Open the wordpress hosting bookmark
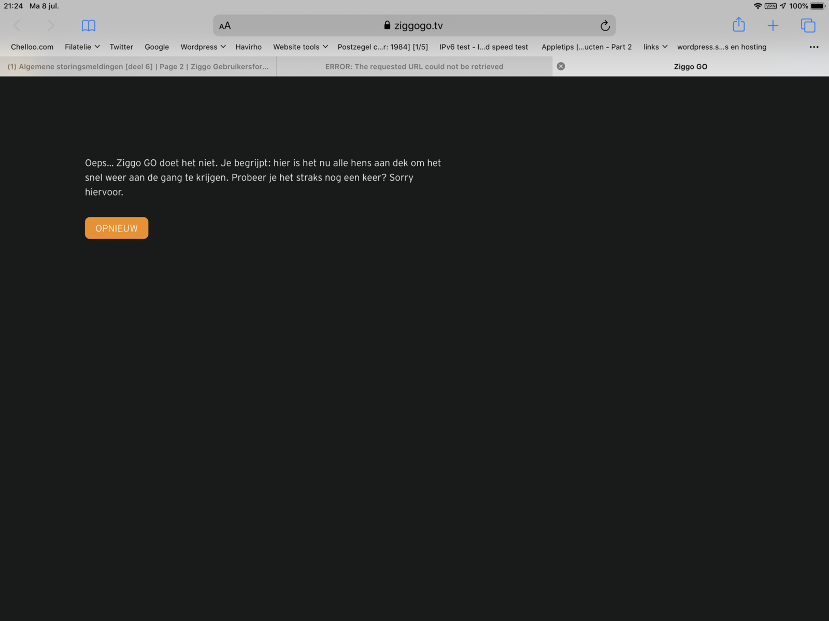The height and width of the screenshot is (621, 829). (722, 47)
